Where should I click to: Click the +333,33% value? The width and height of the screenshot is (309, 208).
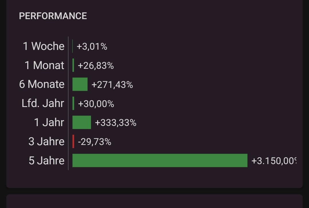coord(116,123)
